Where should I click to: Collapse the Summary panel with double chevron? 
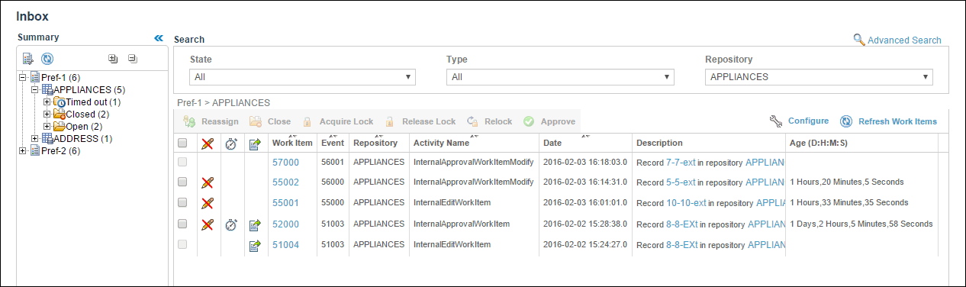point(159,37)
